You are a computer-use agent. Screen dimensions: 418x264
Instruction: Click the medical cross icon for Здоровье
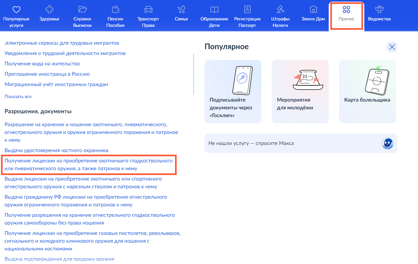tap(49, 9)
